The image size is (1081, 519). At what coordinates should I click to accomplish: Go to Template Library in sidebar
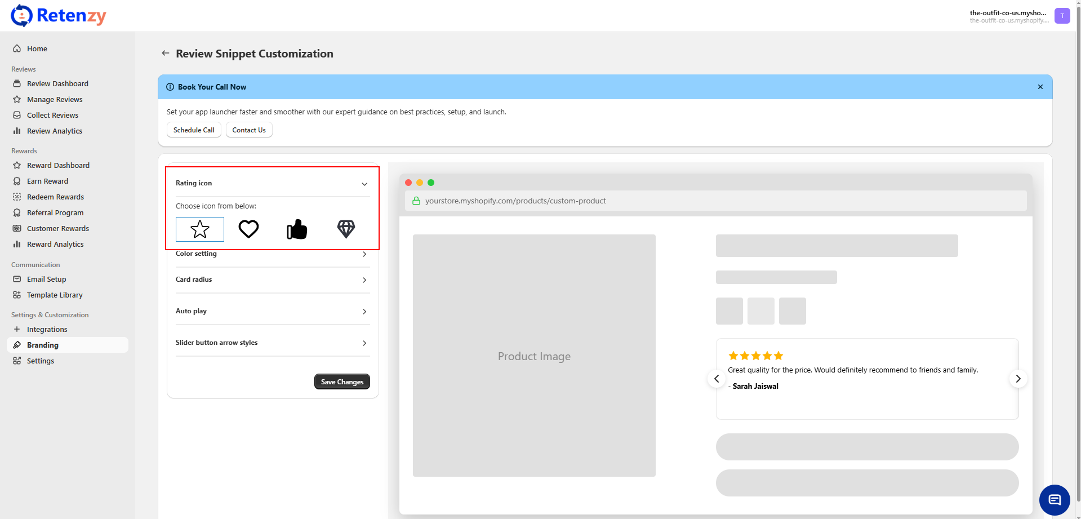click(55, 295)
